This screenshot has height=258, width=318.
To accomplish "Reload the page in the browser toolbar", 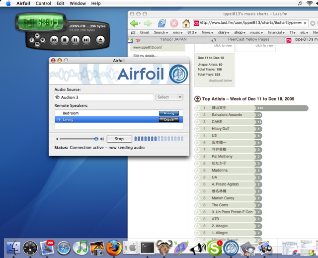I will (x=162, y=23).
